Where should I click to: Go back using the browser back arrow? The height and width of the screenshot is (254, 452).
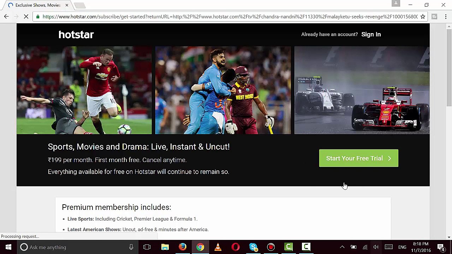coord(6,17)
